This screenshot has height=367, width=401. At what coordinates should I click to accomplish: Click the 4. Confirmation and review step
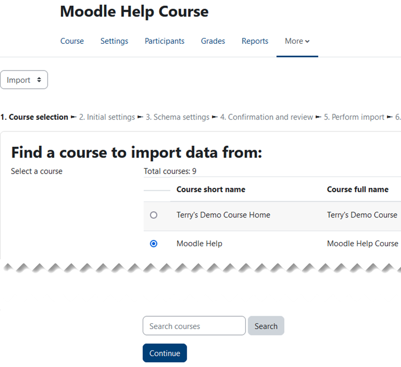pos(266,117)
